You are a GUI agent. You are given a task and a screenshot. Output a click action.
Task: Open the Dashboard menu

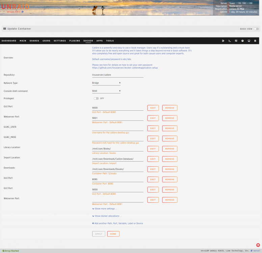tap(9, 41)
